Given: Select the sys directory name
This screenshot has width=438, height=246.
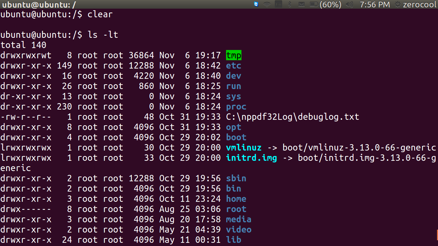Looking at the screenshot, I should (x=234, y=96).
